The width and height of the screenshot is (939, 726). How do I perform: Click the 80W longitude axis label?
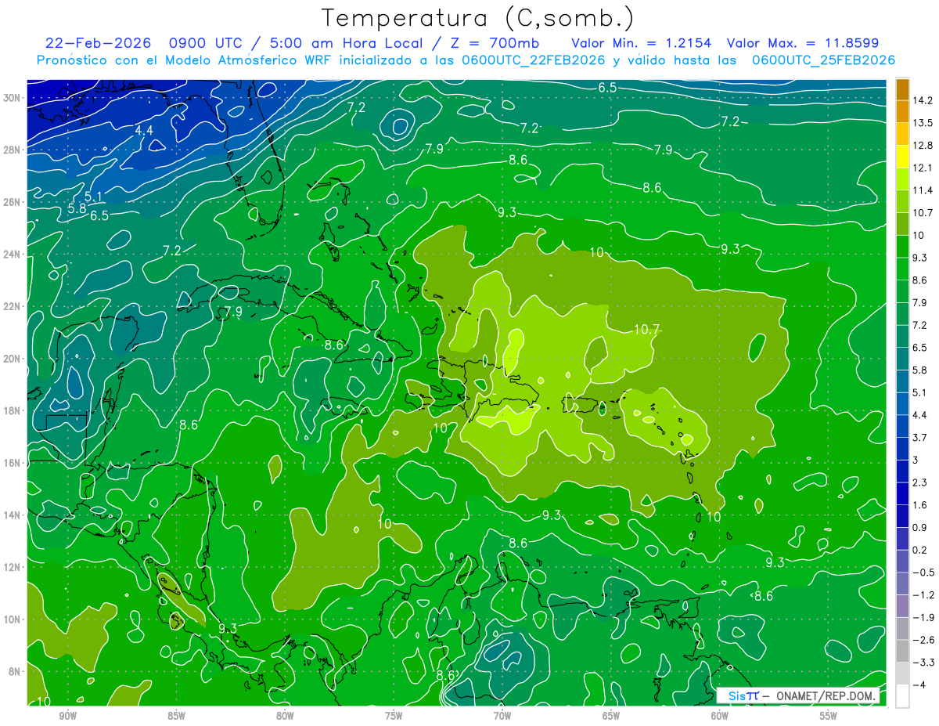[285, 716]
